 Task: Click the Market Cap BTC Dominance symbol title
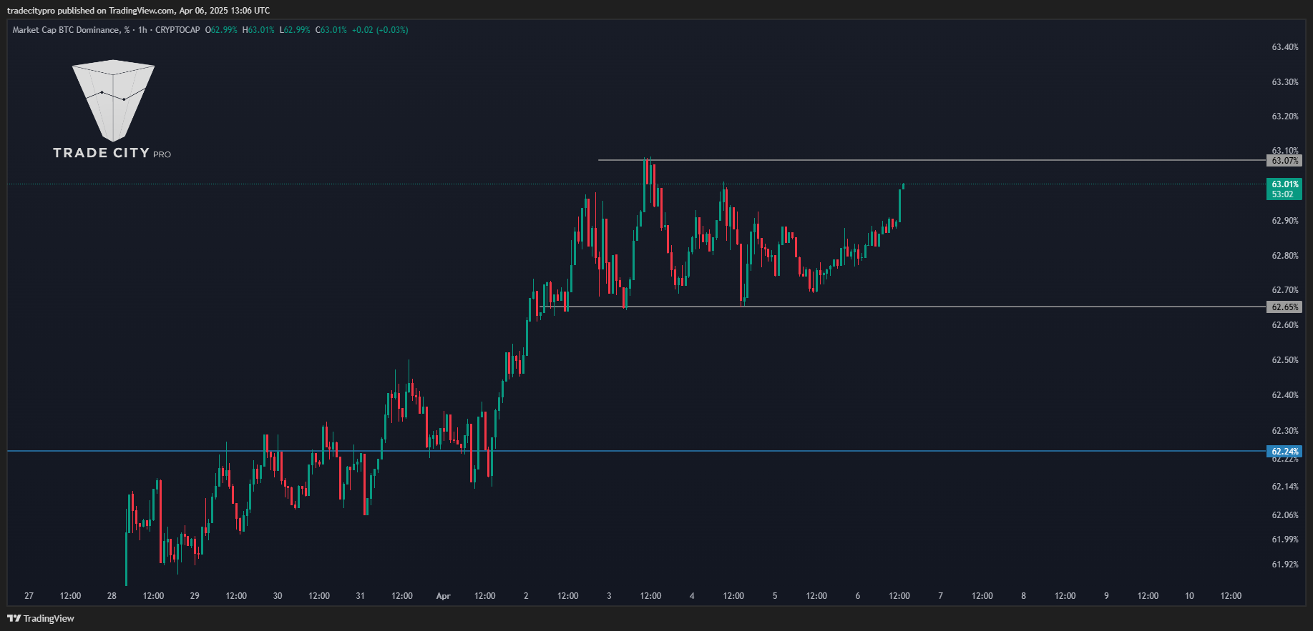point(71,30)
